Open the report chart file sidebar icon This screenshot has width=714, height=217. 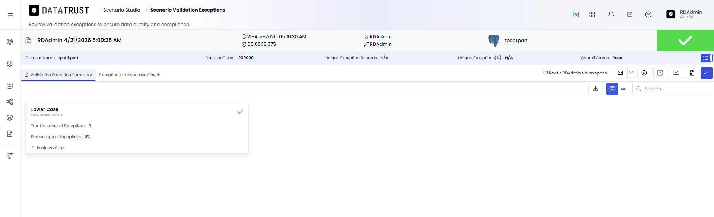coord(10,134)
